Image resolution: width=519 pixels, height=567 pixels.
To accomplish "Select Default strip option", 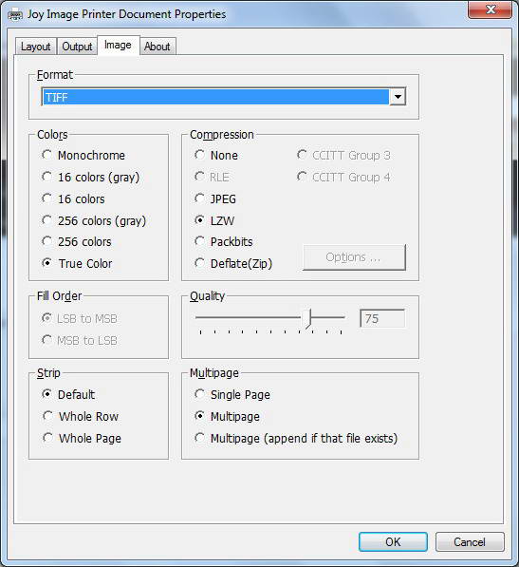I will 68,394.
